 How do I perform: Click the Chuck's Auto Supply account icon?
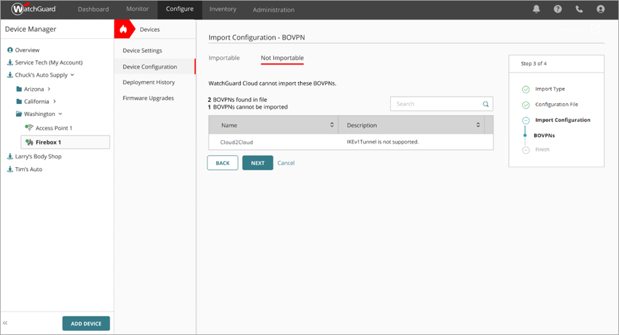(x=10, y=75)
